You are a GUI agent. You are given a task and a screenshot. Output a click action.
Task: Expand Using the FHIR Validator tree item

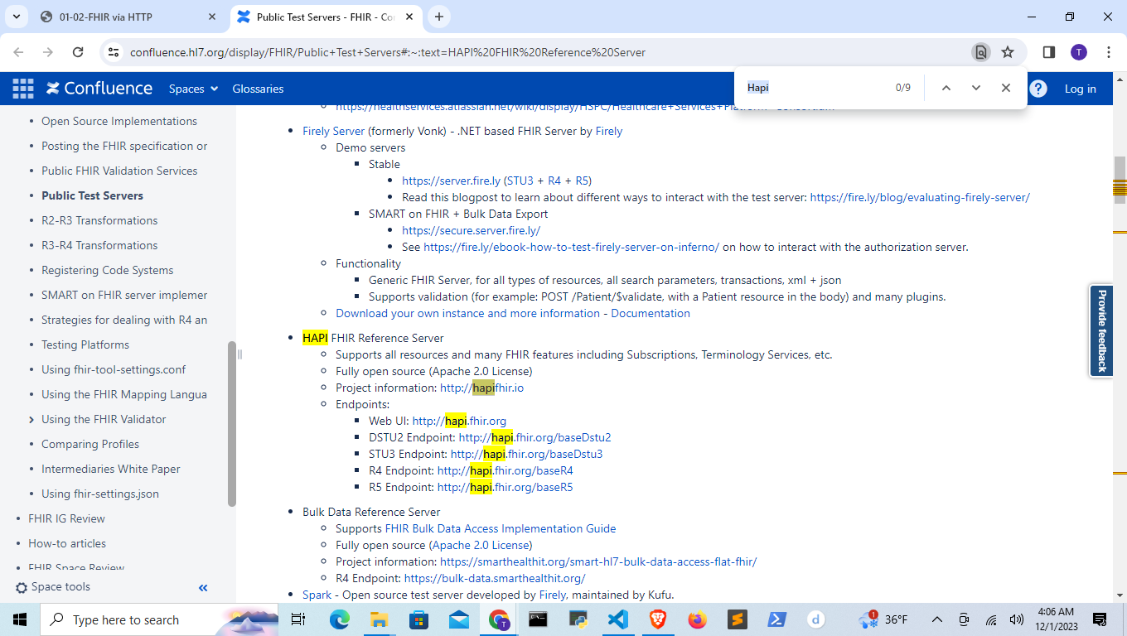[x=31, y=420]
